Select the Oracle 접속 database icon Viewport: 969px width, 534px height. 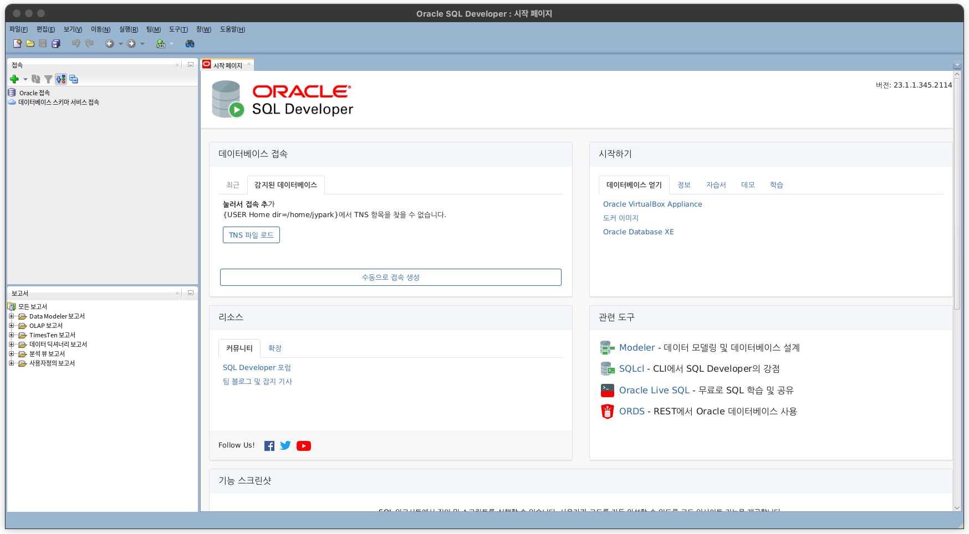(x=12, y=93)
